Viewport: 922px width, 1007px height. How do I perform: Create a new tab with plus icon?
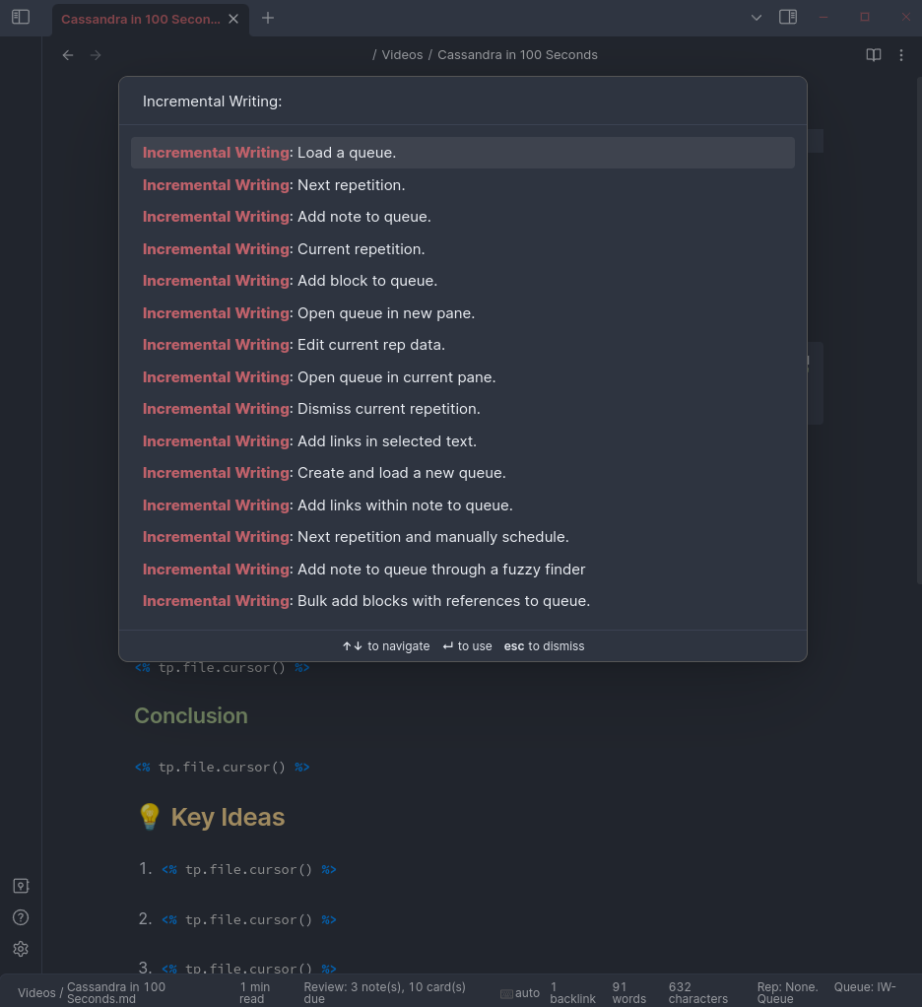[x=267, y=18]
